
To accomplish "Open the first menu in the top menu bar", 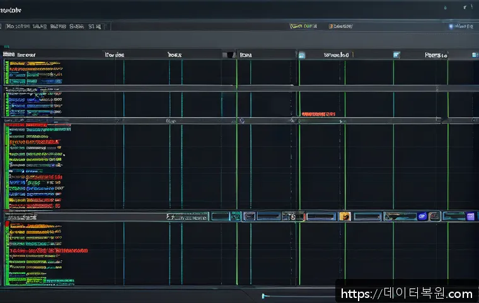I will (x=18, y=27).
